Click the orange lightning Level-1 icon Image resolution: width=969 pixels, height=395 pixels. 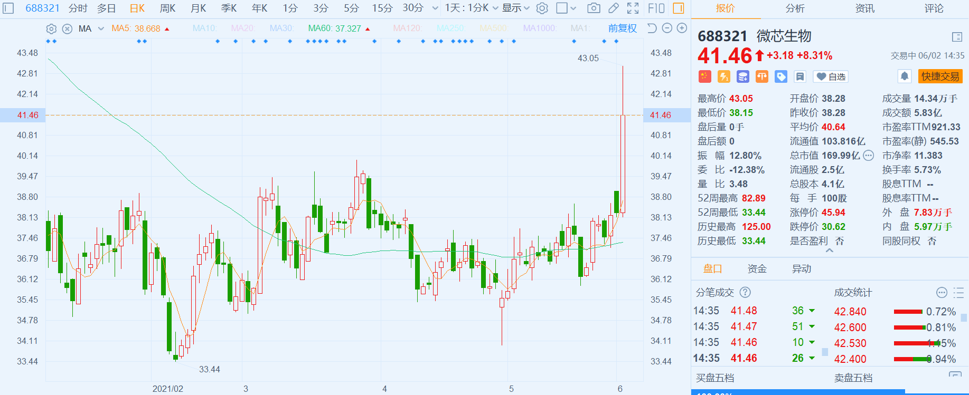[x=723, y=76]
